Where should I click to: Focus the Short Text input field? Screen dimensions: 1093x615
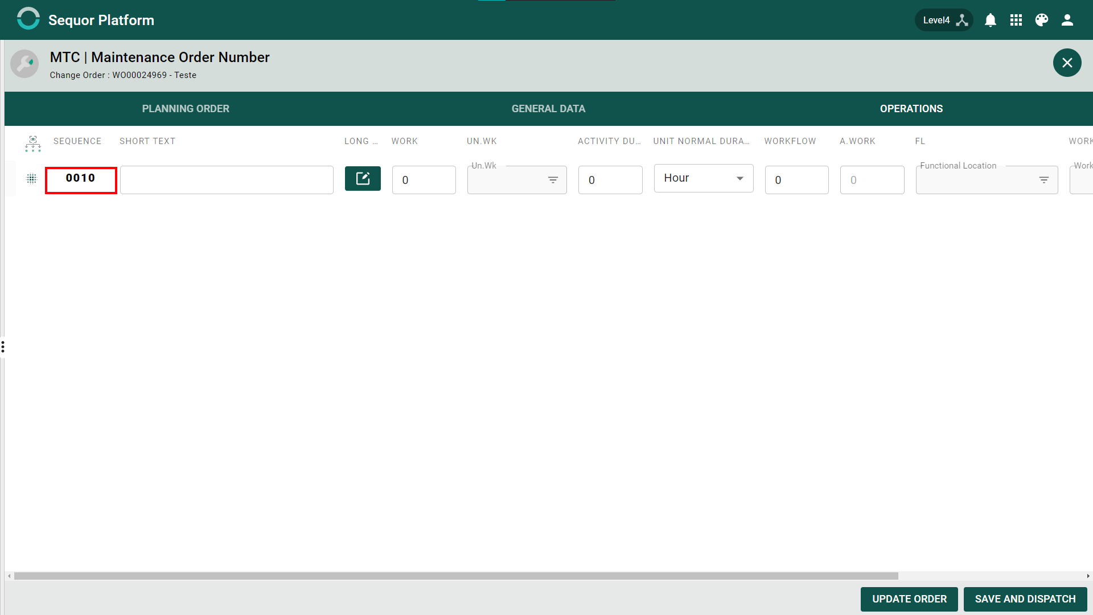pos(227,180)
